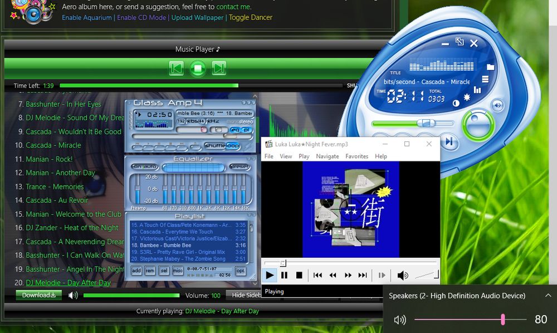Select 20. Stephanie Mabey - The Zombie Song
This screenshot has height=333, width=557.
pos(188,259)
